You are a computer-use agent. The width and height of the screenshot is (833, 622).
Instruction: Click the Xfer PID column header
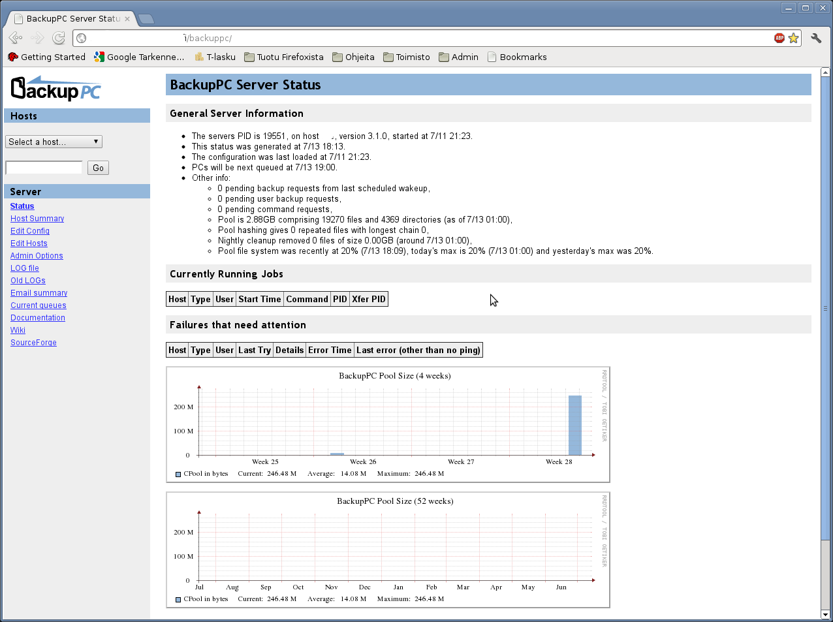tap(369, 300)
